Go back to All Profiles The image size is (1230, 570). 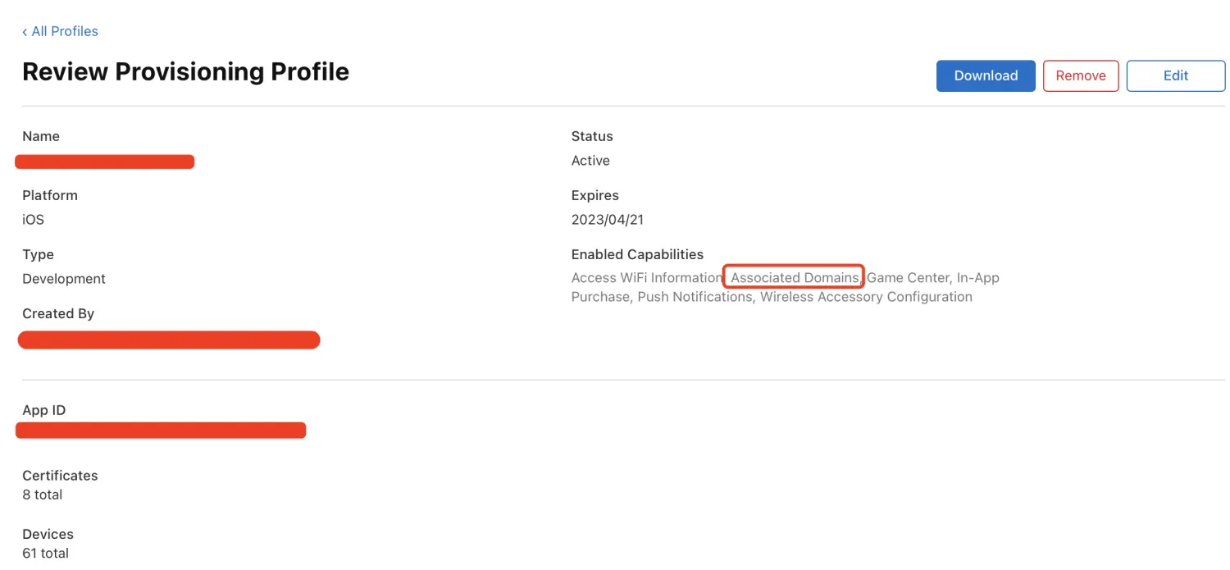tap(64, 31)
